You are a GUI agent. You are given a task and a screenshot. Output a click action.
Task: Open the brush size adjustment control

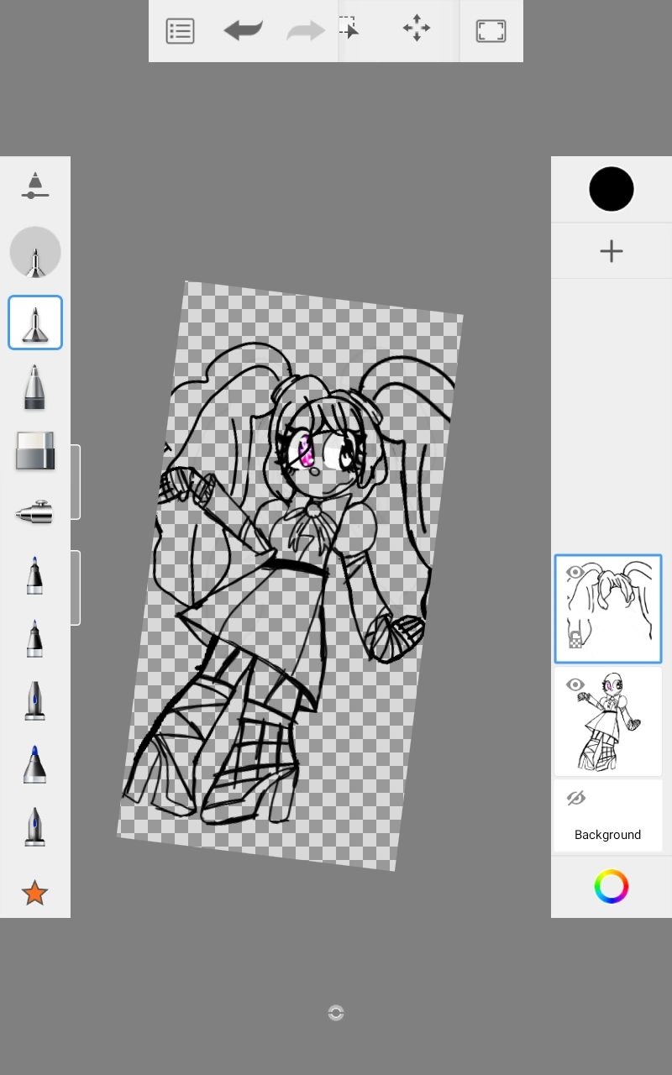[x=34, y=186]
